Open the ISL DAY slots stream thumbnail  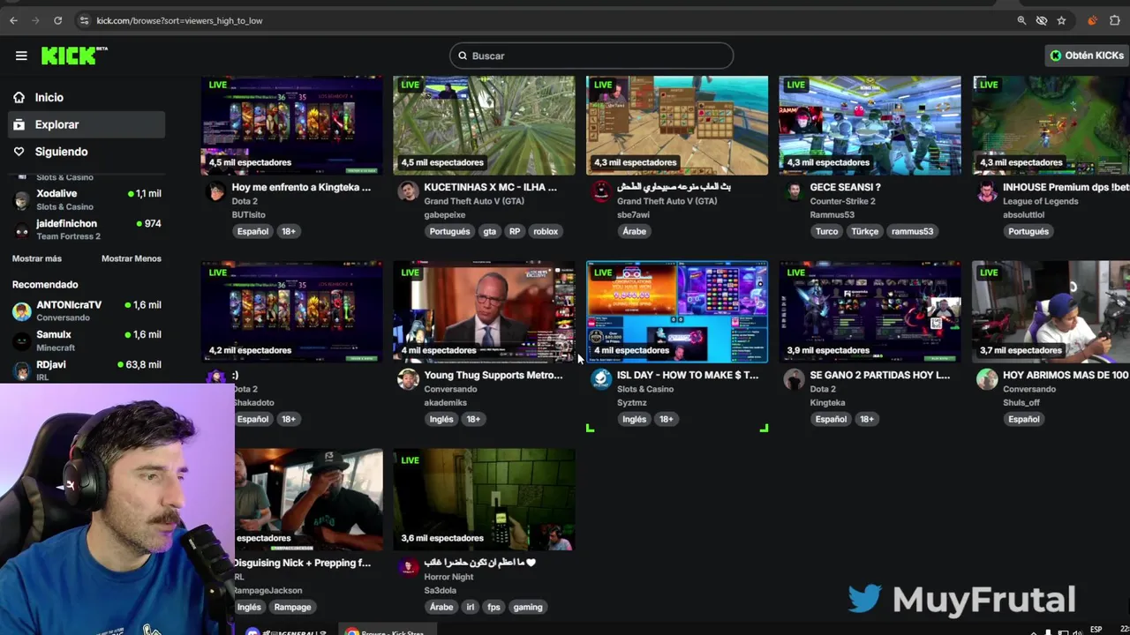pos(677,312)
